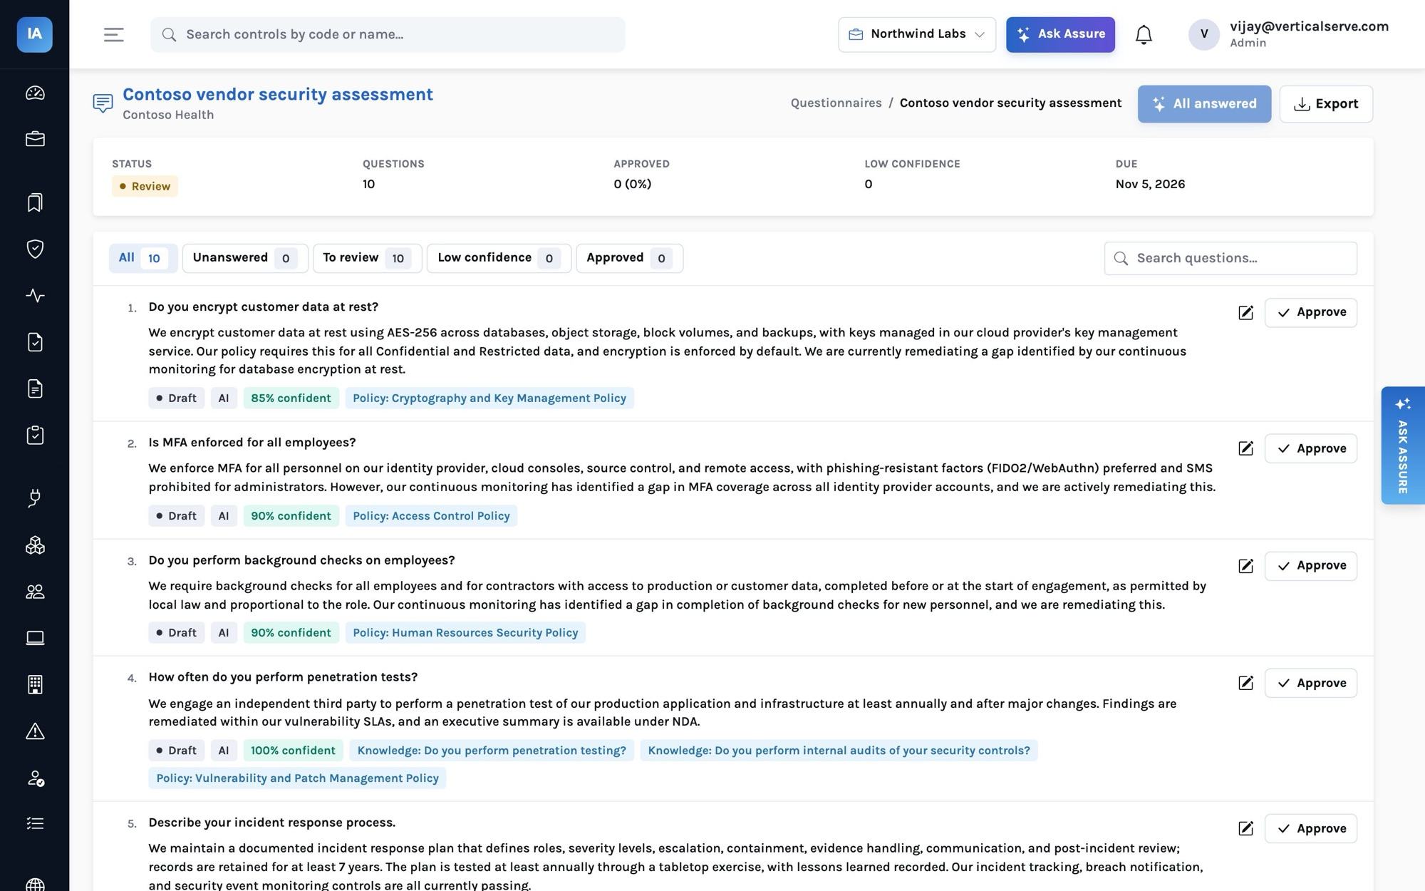The height and width of the screenshot is (891, 1425).
Task: Open the vijay@verticalserve.com user menu
Action: [x=1289, y=34]
